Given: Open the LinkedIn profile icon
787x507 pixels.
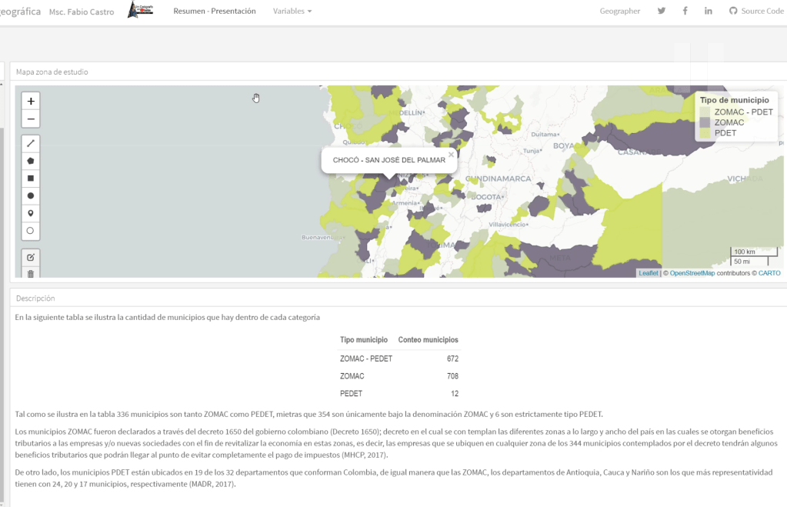Looking at the screenshot, I should pyautogui.click(x=709, y=11).
